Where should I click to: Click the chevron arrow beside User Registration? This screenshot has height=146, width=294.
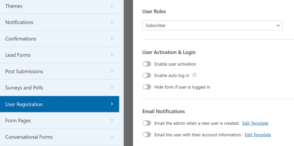[x=112, y=104]
